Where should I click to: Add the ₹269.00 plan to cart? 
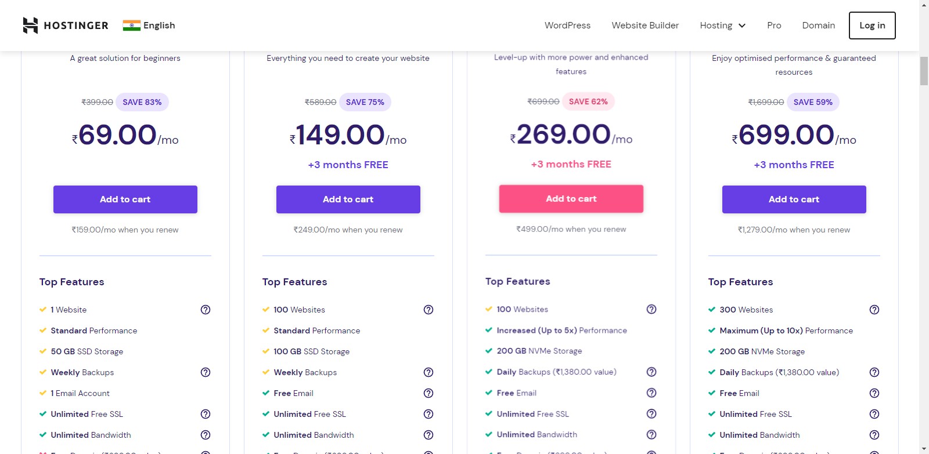pos(571,199)
